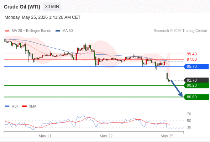Screen dimensions: 210x142
Task: Click the red 9MA legend swatch
Action: pyautogui.click(x=24, y=106)
